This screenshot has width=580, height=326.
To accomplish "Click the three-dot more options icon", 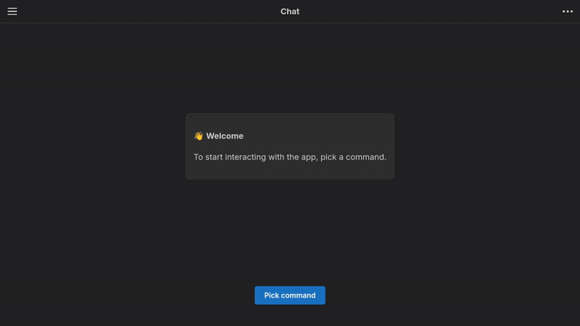I will [x=568, y=12].
